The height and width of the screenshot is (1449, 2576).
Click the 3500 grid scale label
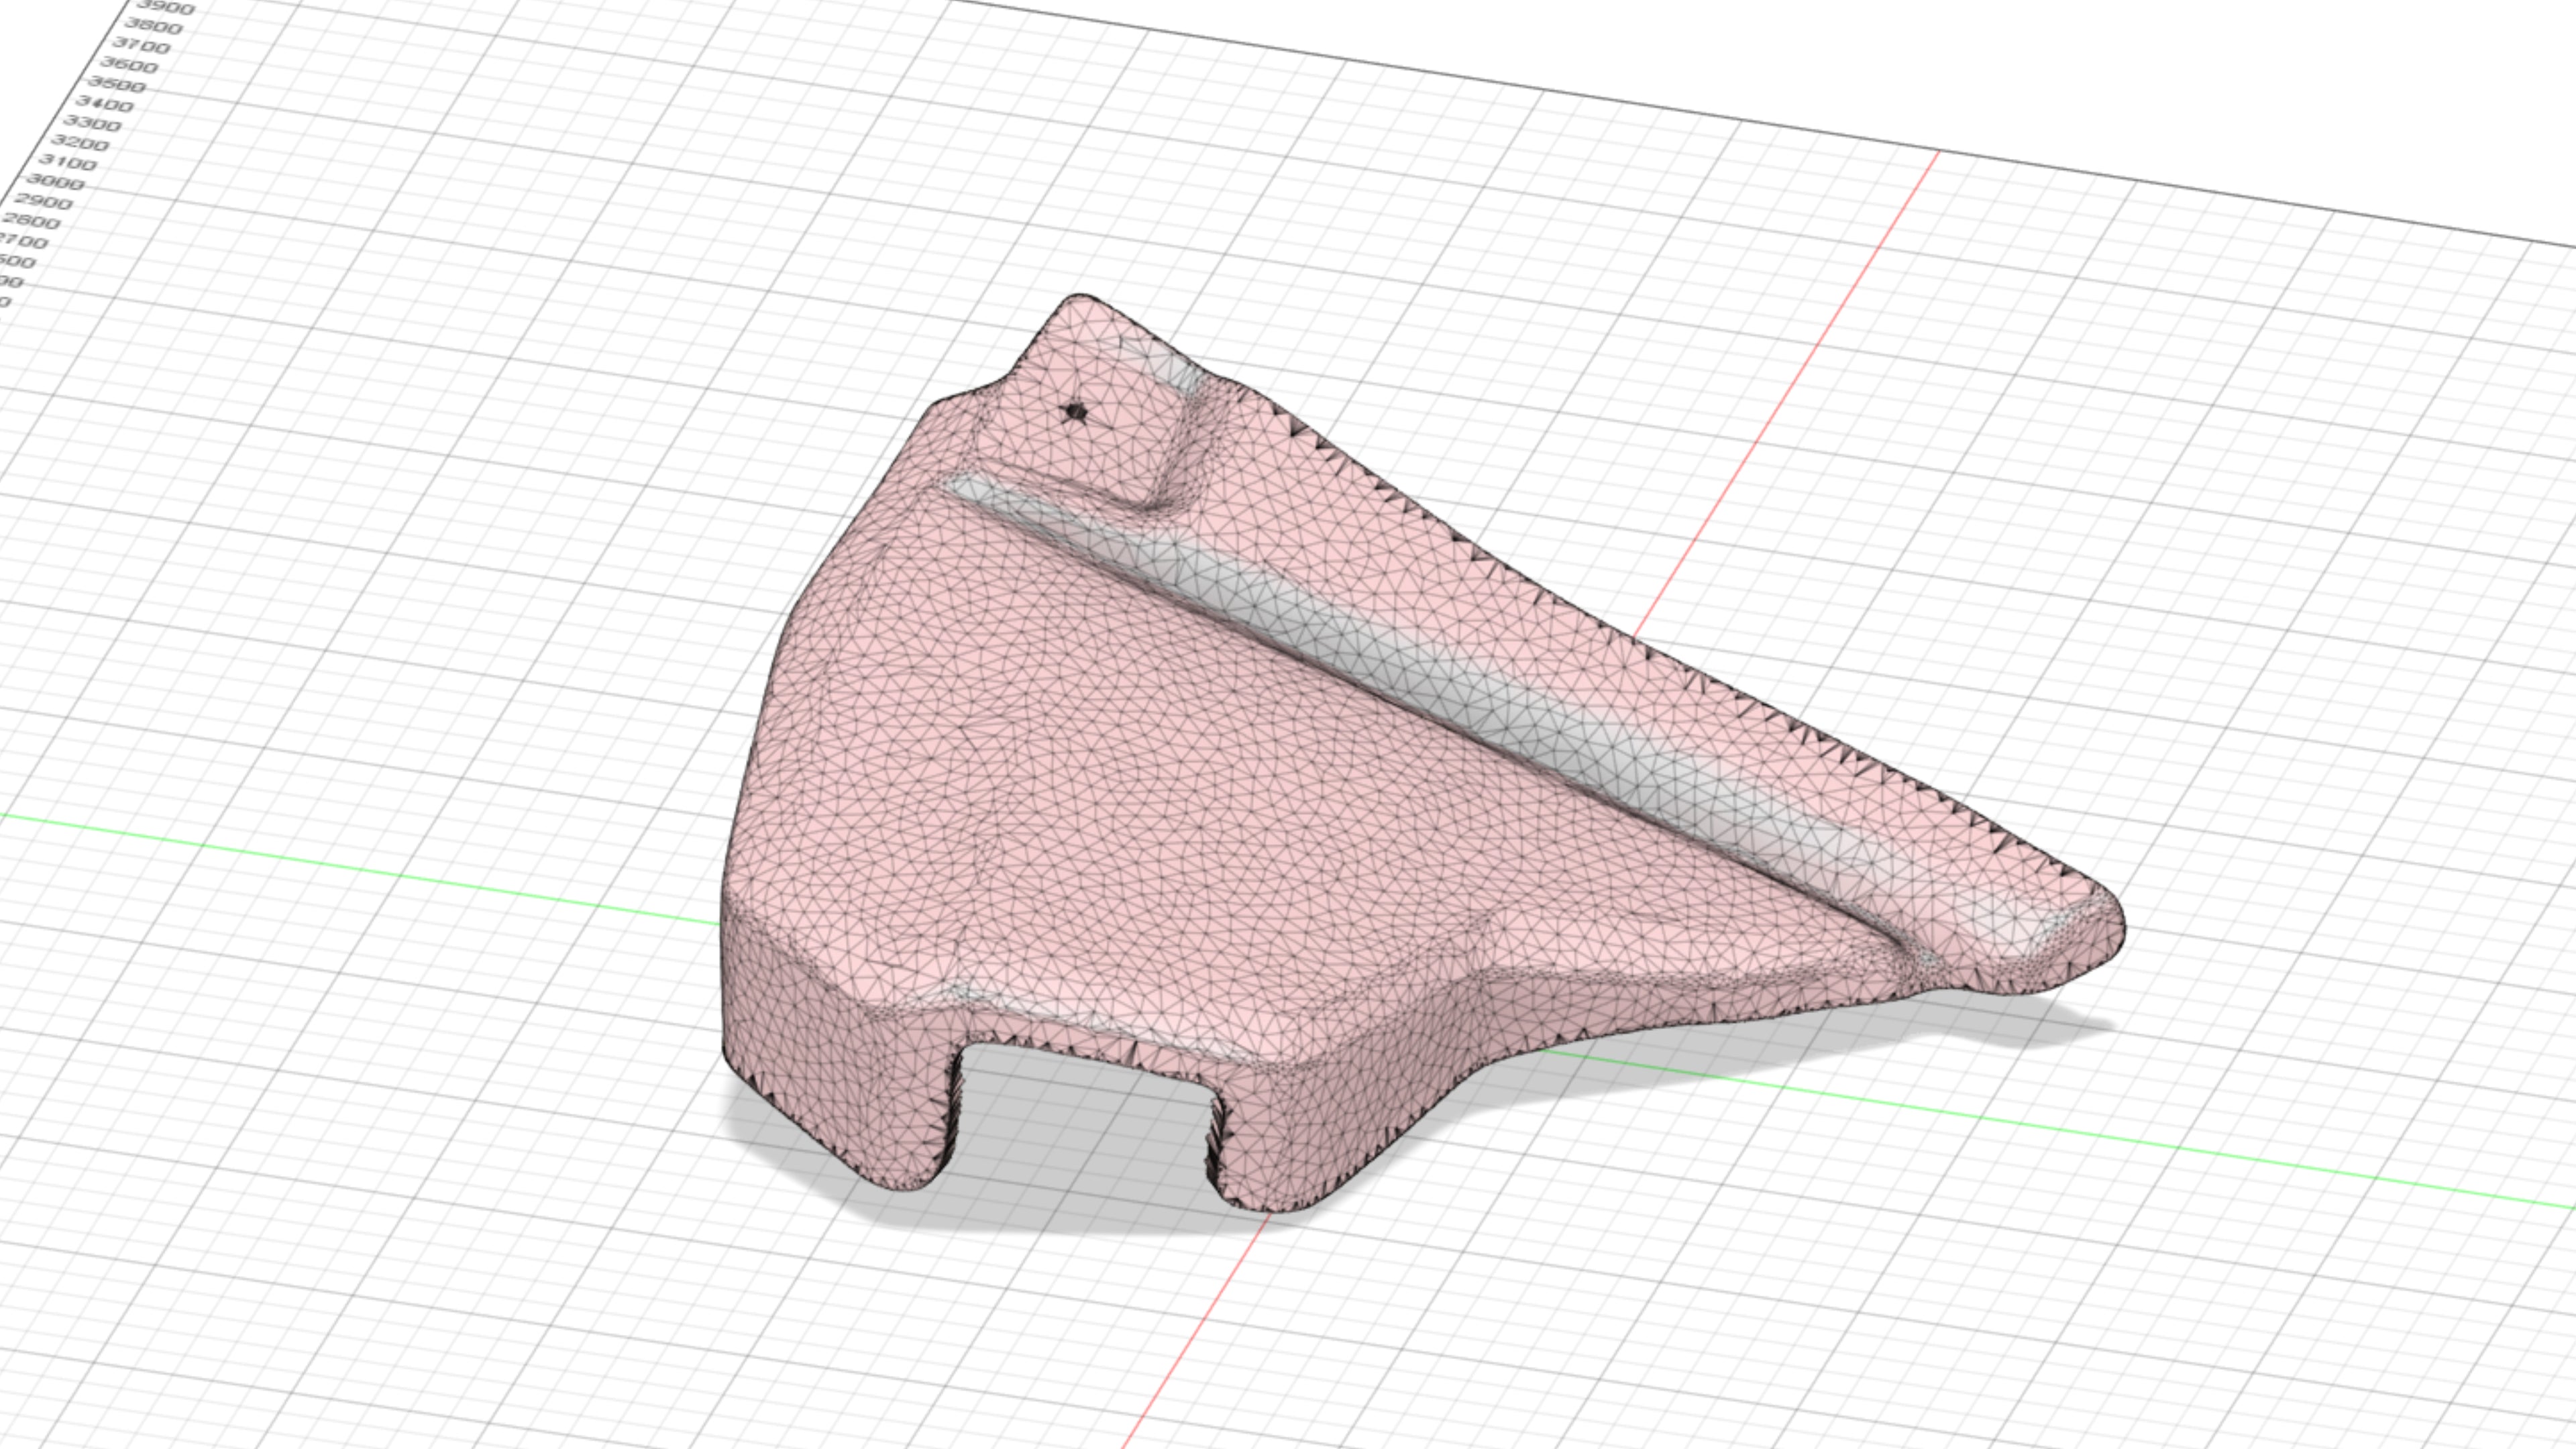(x=117, y=85)
